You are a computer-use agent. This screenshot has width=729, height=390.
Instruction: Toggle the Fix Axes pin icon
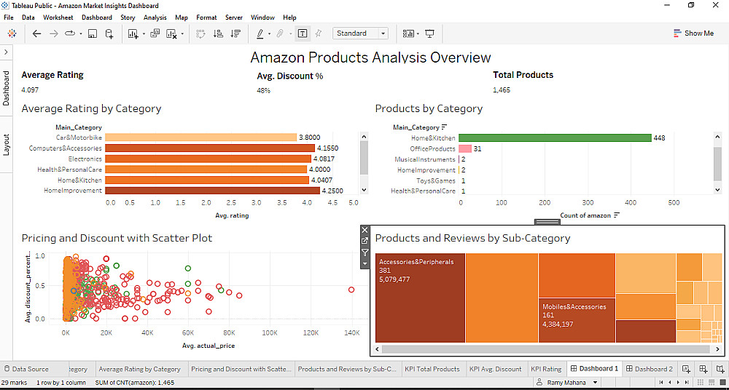(319, 33)
